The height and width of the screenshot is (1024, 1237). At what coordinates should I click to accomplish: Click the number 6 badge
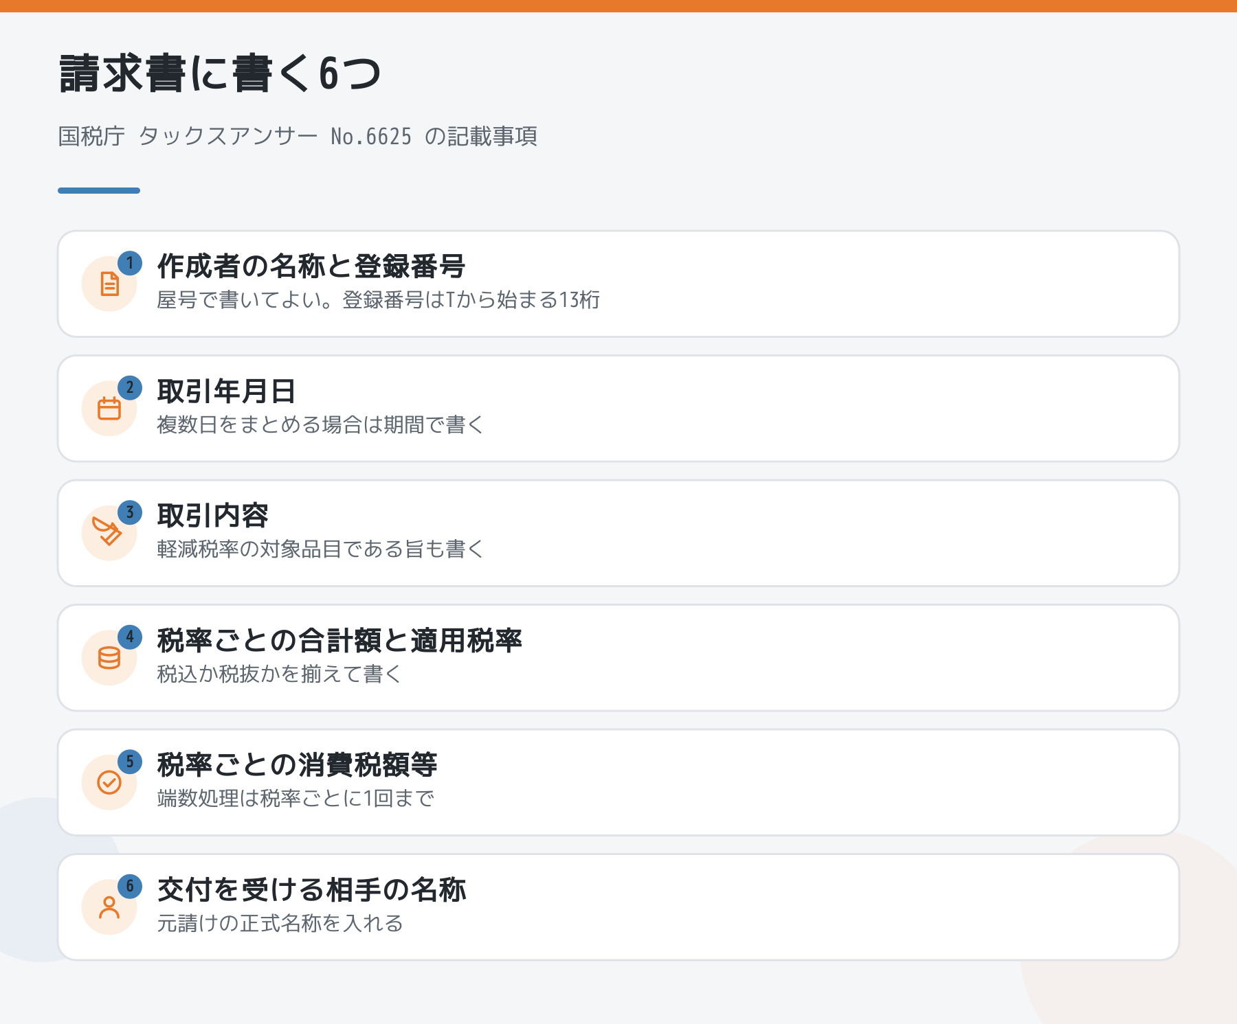pyautogui.click(x=130, y=886)
